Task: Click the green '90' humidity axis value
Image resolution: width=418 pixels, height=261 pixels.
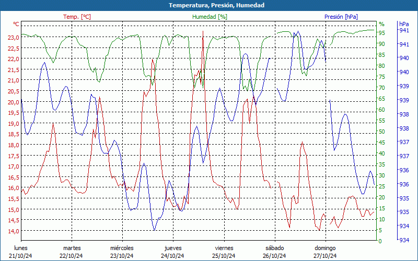Action: pyautogui.click(x=382, y=44)
